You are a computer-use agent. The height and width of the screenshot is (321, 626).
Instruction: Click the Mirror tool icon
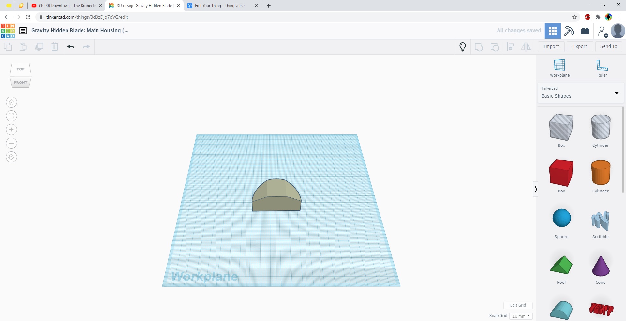point(526,47)
